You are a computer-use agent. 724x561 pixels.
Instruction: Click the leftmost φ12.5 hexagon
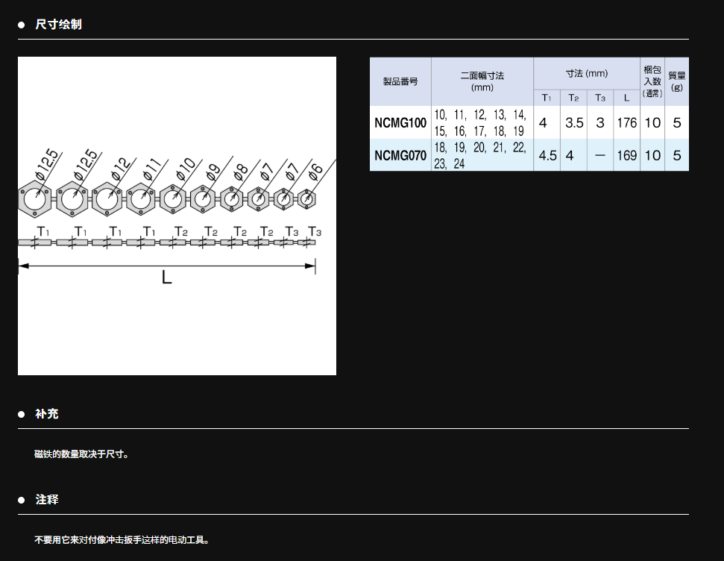tap(34, 199)
